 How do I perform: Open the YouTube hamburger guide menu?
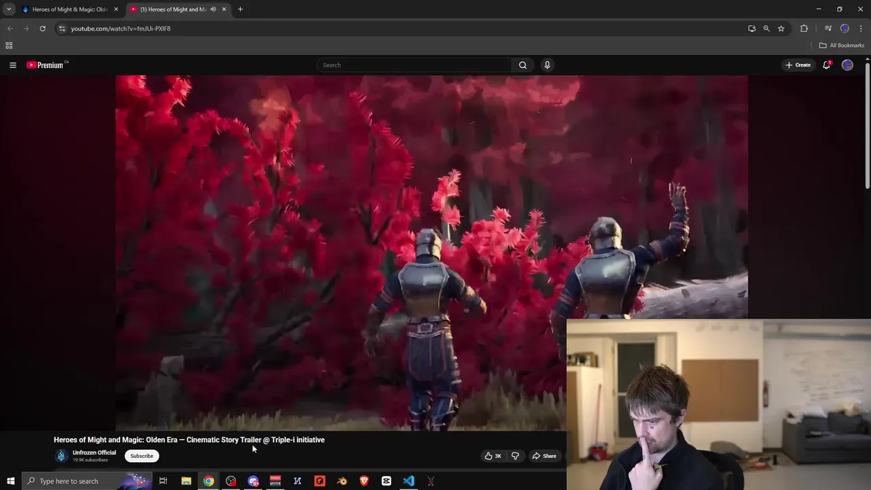point(12,65)
